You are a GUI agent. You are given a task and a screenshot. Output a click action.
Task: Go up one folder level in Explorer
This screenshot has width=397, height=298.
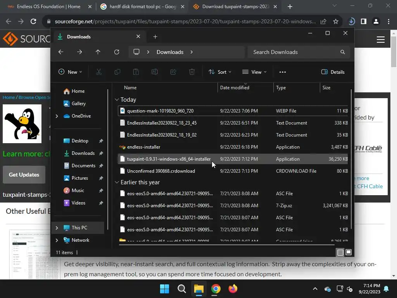click(x=98, y=52)
